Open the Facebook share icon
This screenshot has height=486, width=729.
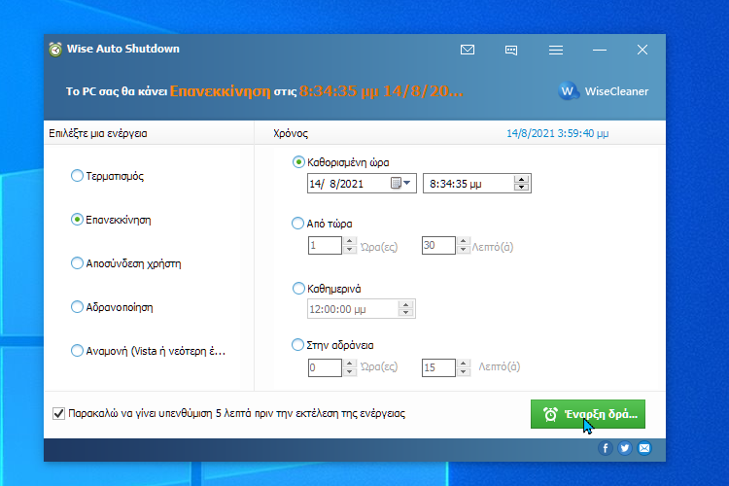pyautogui.click(x=605, y=448)
